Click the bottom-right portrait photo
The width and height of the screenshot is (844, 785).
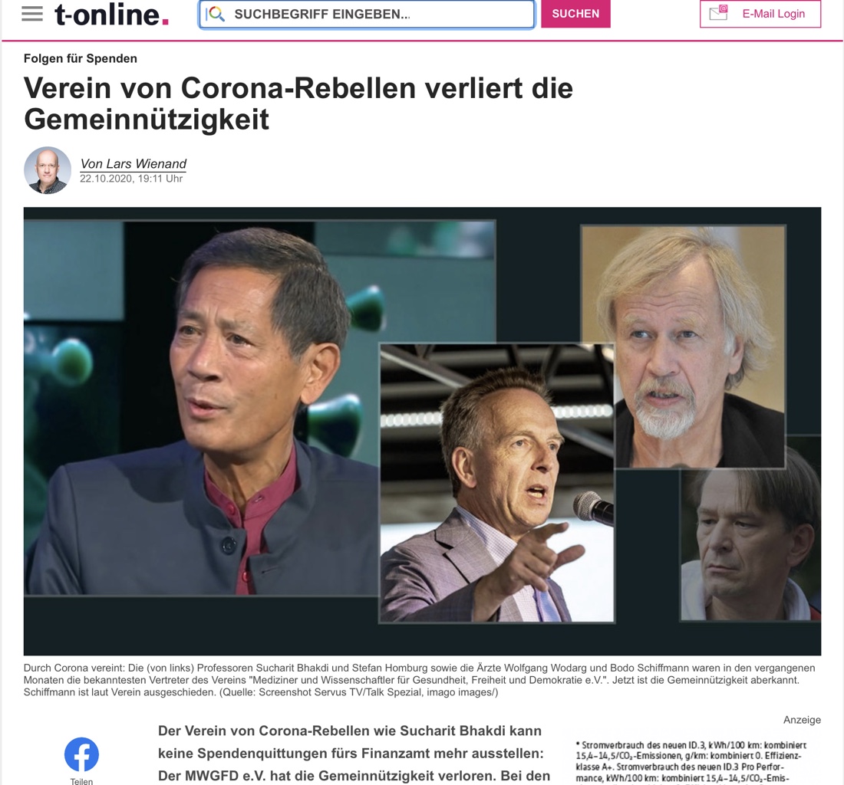pyautogui.click(x=750, y=543)
